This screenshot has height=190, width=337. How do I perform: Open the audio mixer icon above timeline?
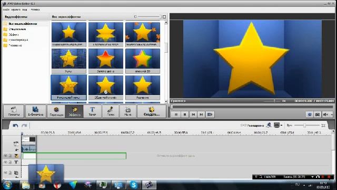tap(269, 125)
